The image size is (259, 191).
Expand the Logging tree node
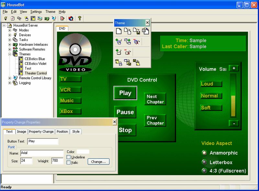click(10, 83)
